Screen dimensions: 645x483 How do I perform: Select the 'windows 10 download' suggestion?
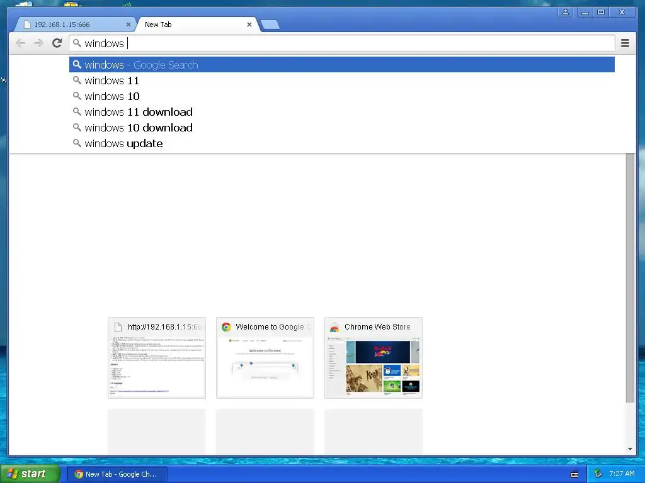tap(342, 128)
